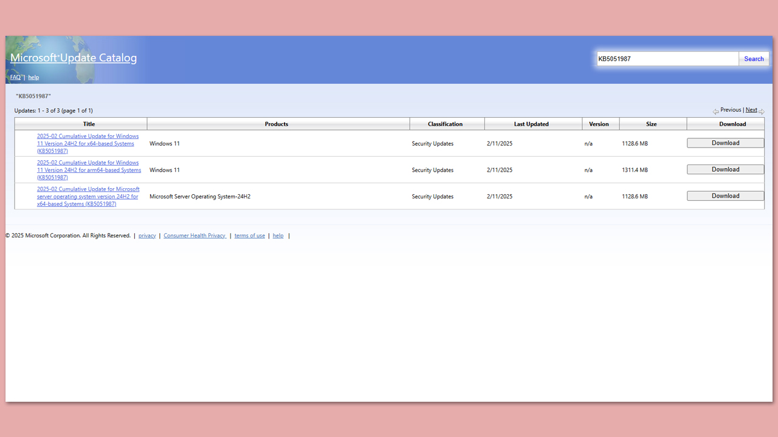This screenshot has width=778, height=437.
Task: Sort results by Products column header
Action: point(277,124)
